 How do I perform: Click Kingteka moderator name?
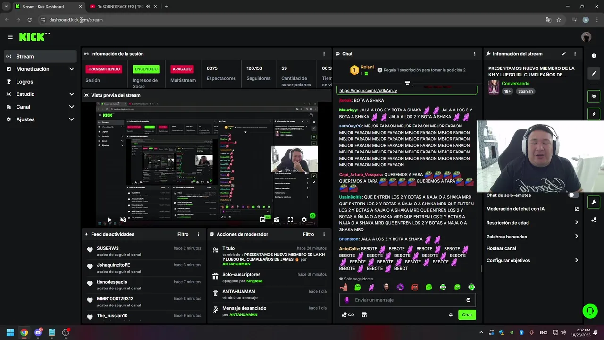pyautogui.click(x=254, y=281)
